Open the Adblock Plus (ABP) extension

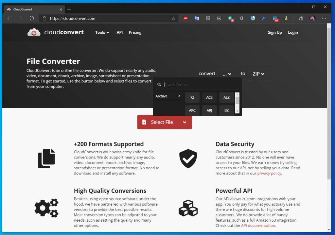[x=185, y=18]
